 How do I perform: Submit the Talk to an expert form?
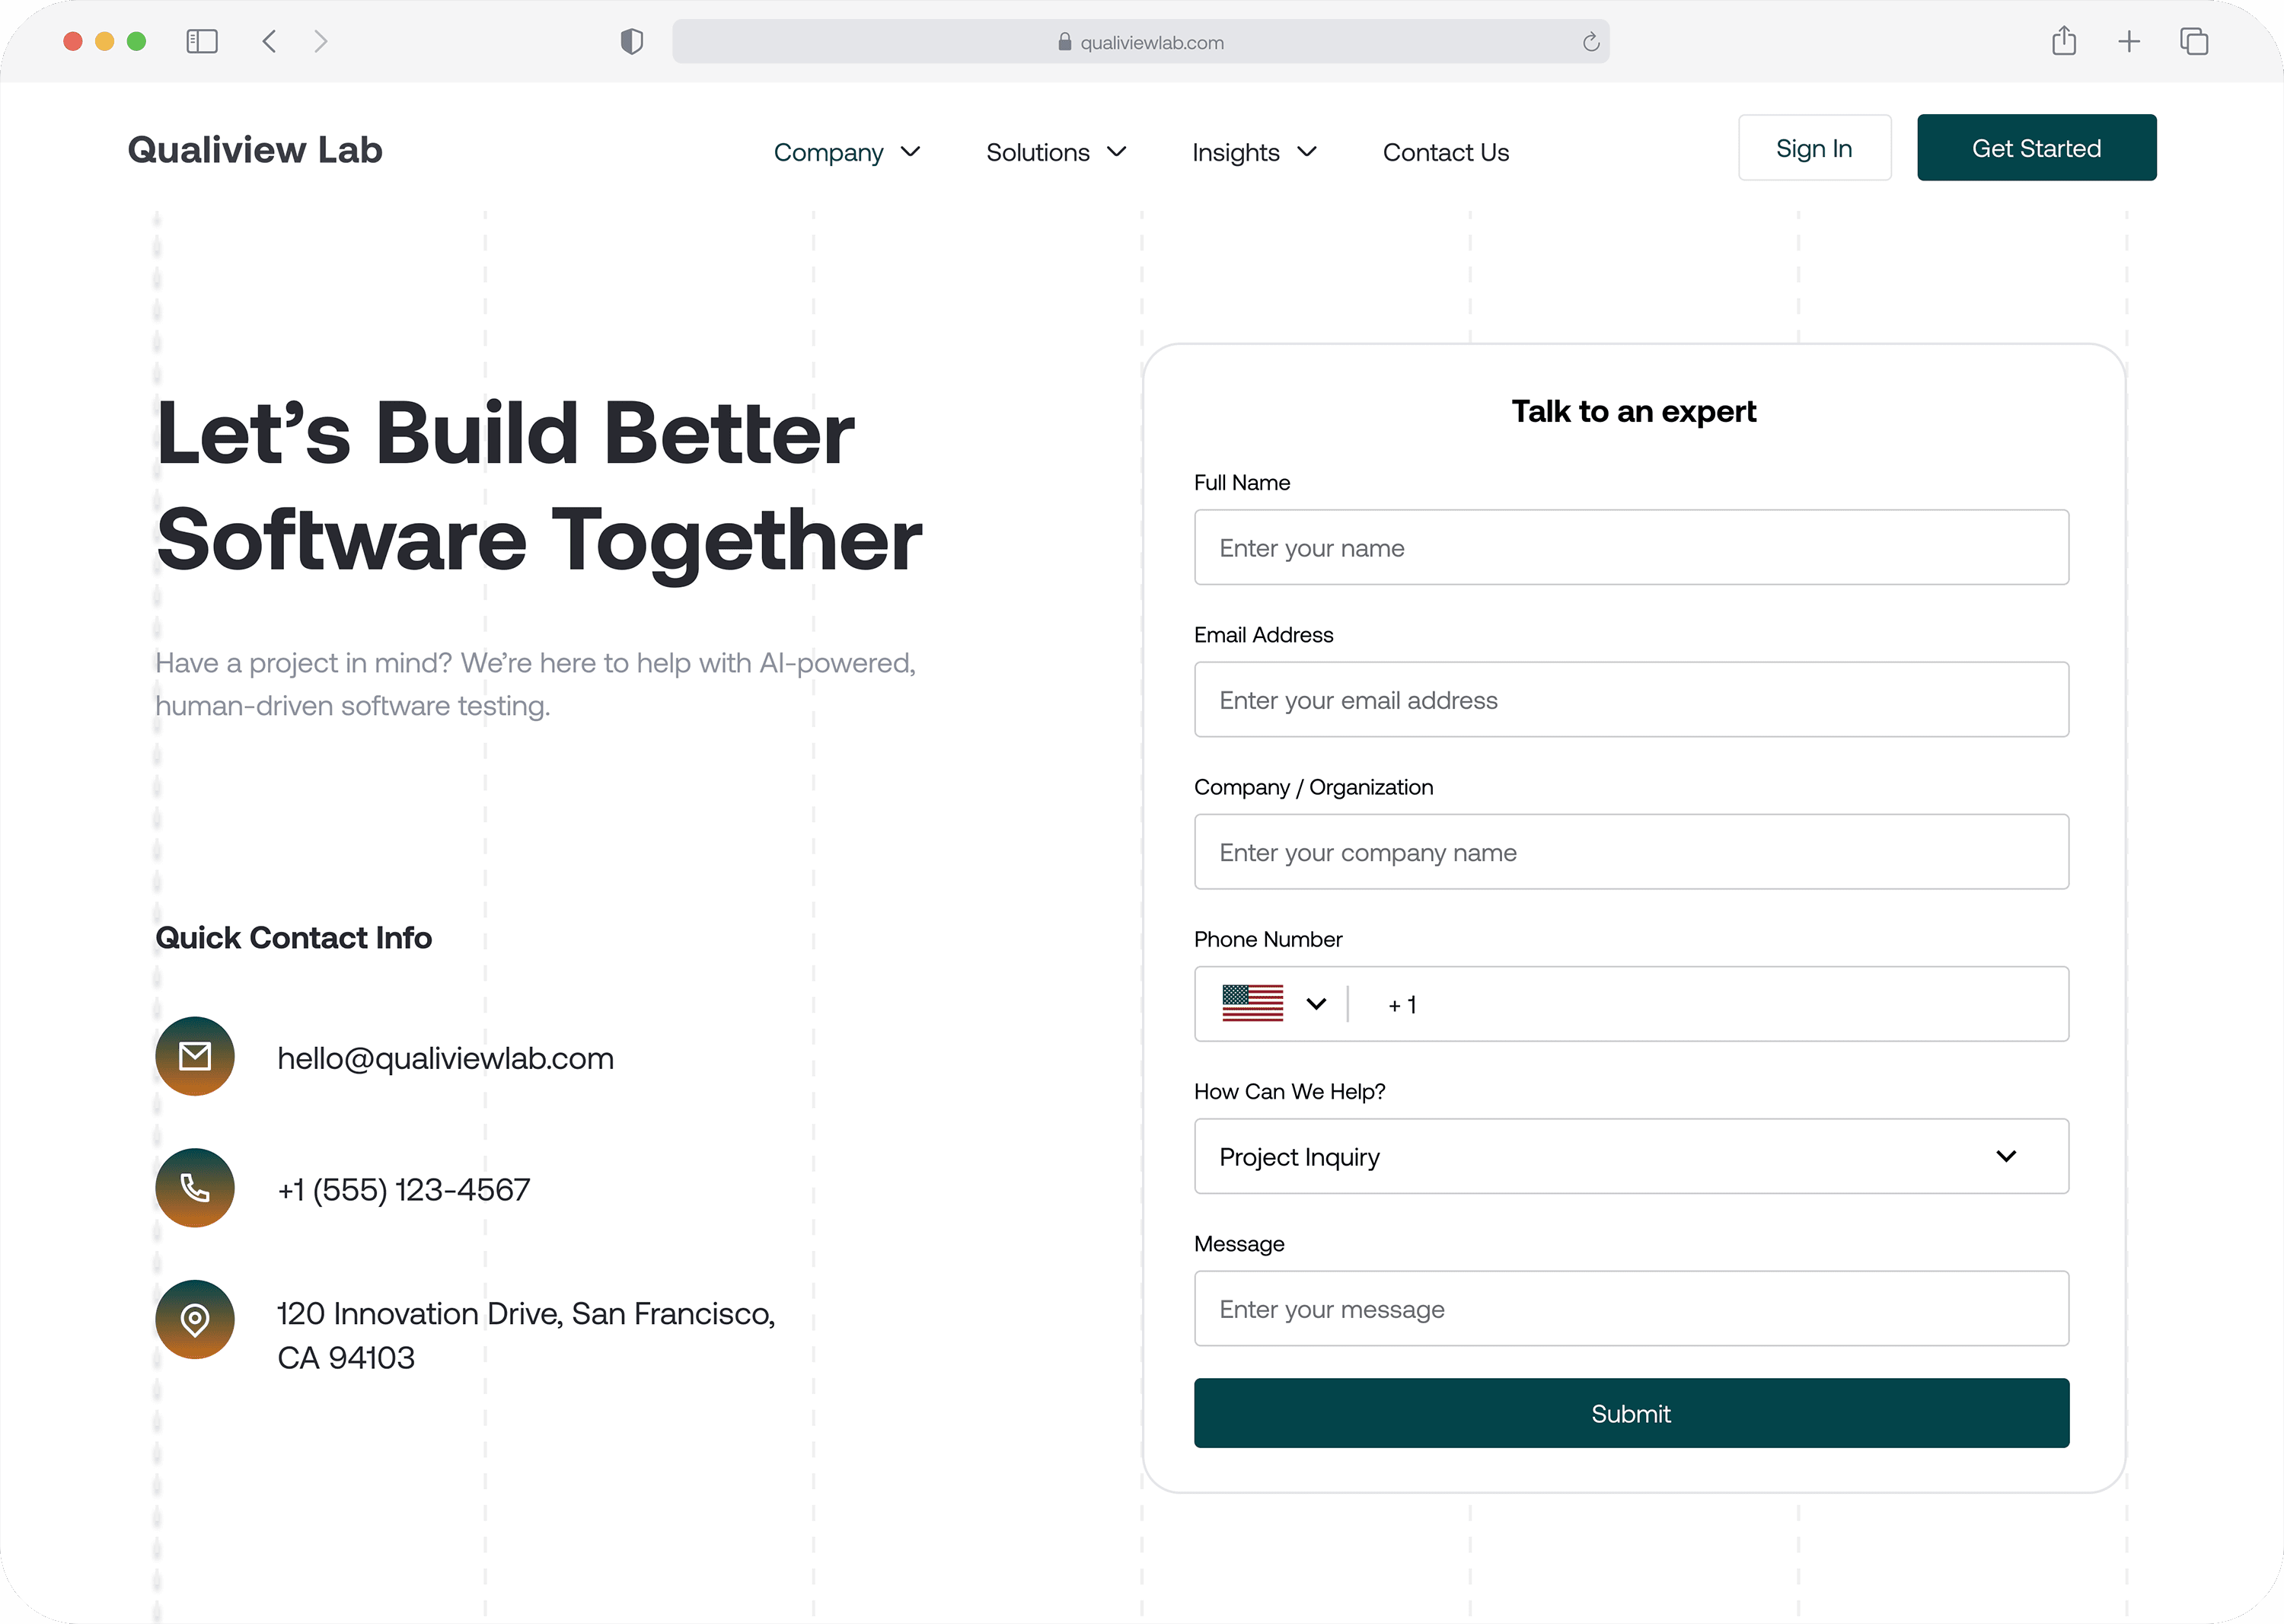click(1631, 1413)
